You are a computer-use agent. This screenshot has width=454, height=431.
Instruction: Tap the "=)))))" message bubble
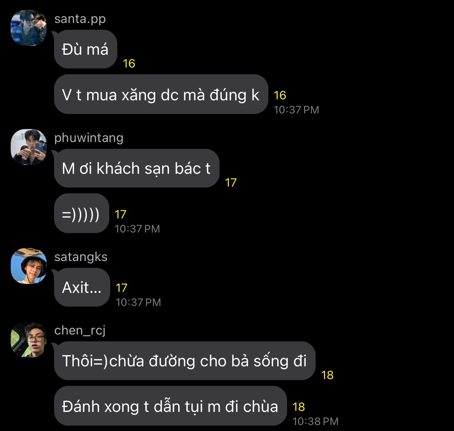pyautogui.click(x=81, y=213)
